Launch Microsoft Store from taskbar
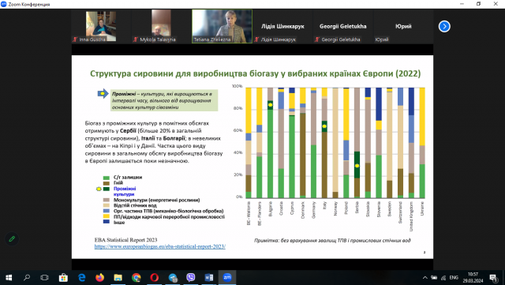Viewport: 505px width, 285px height. [x=63, y=277]
